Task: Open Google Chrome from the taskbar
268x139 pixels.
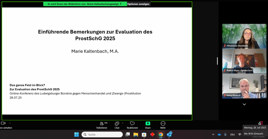Action: [161, 135]
